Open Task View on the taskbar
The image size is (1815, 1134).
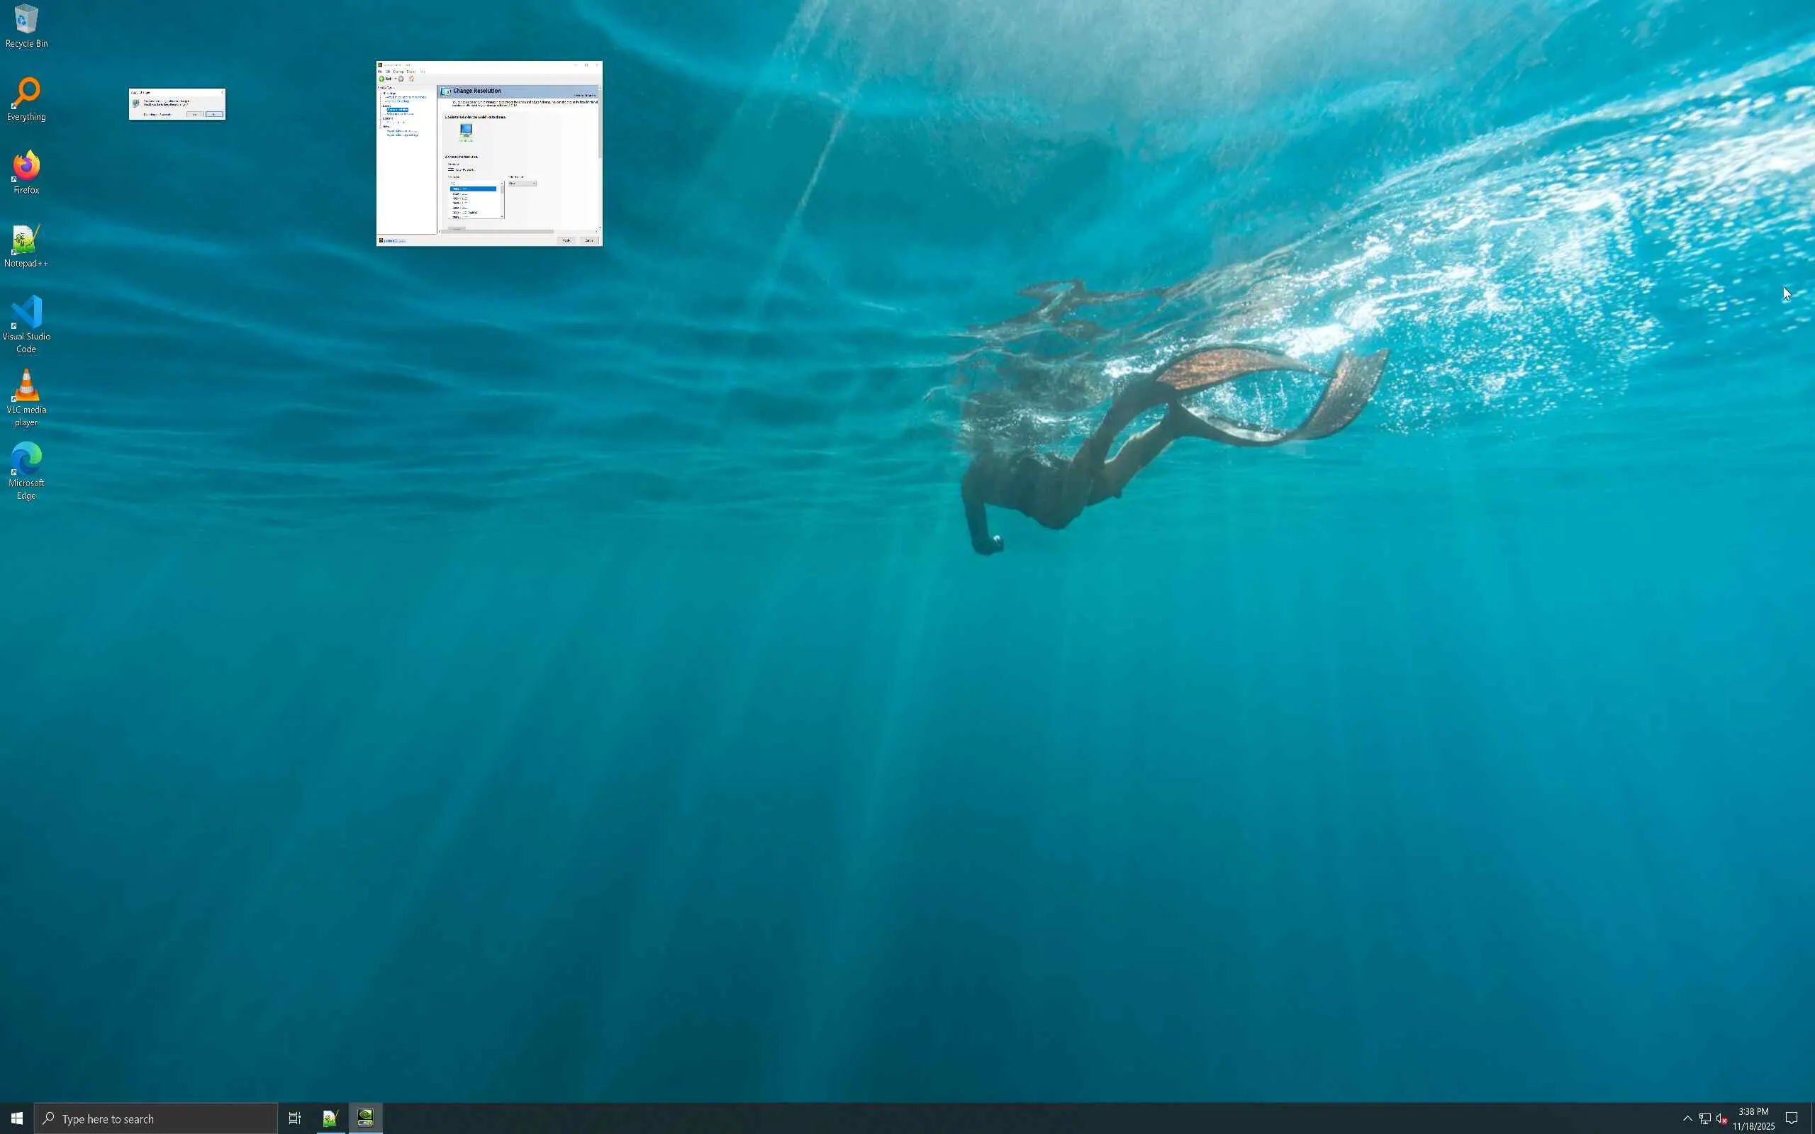click(x=295, y=1118)
